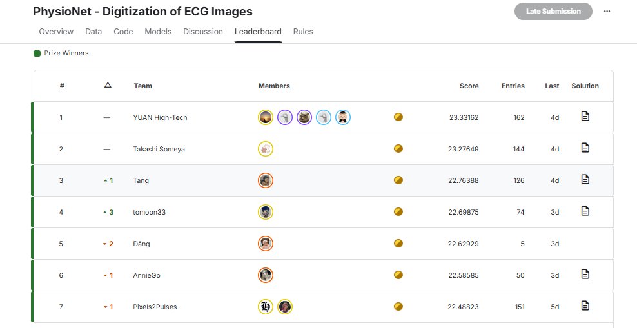
Task: Click score value 22.76388
Action: tap(464, 180)
